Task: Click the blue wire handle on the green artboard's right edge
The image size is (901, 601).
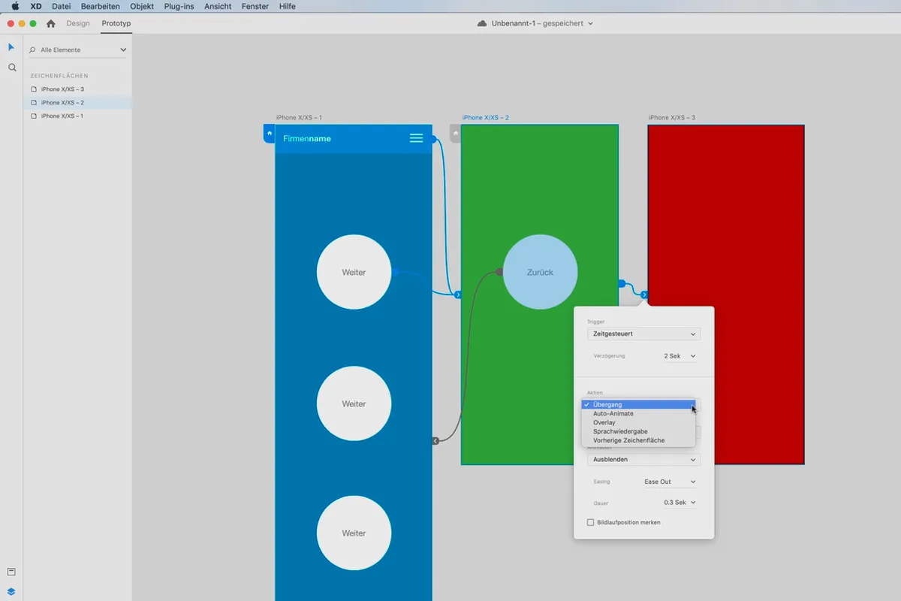Action: point(622,283)
